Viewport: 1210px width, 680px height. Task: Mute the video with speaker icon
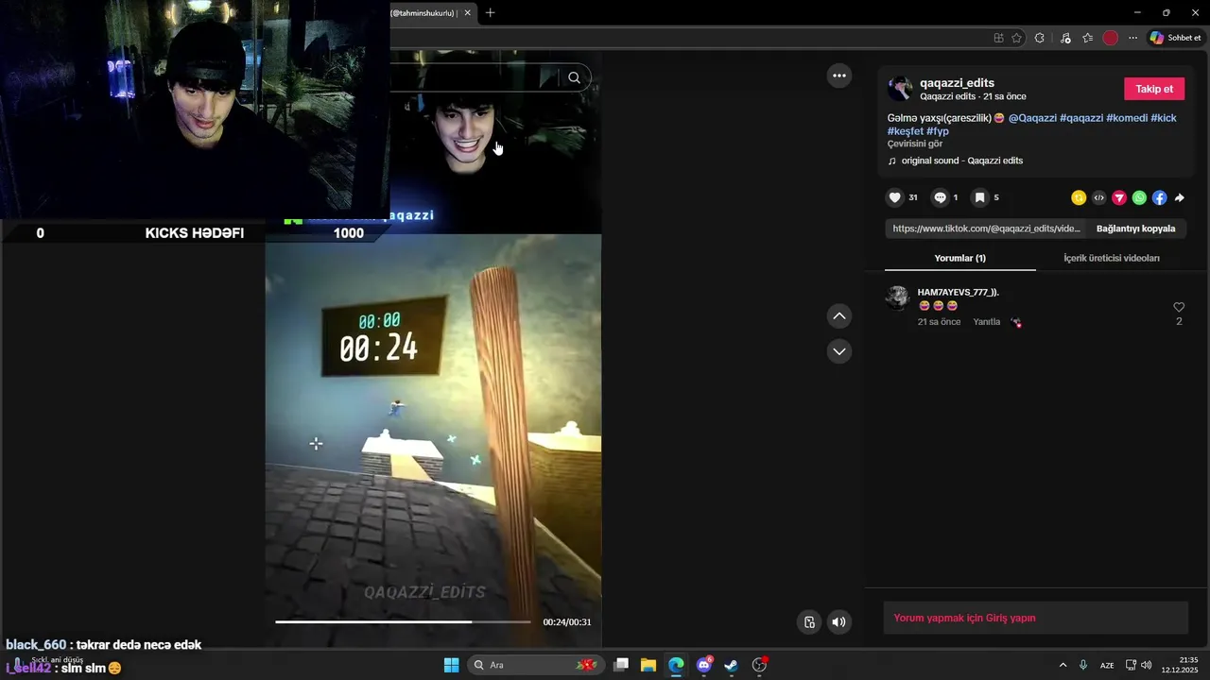pyautogui.click(x=838, y=621)
